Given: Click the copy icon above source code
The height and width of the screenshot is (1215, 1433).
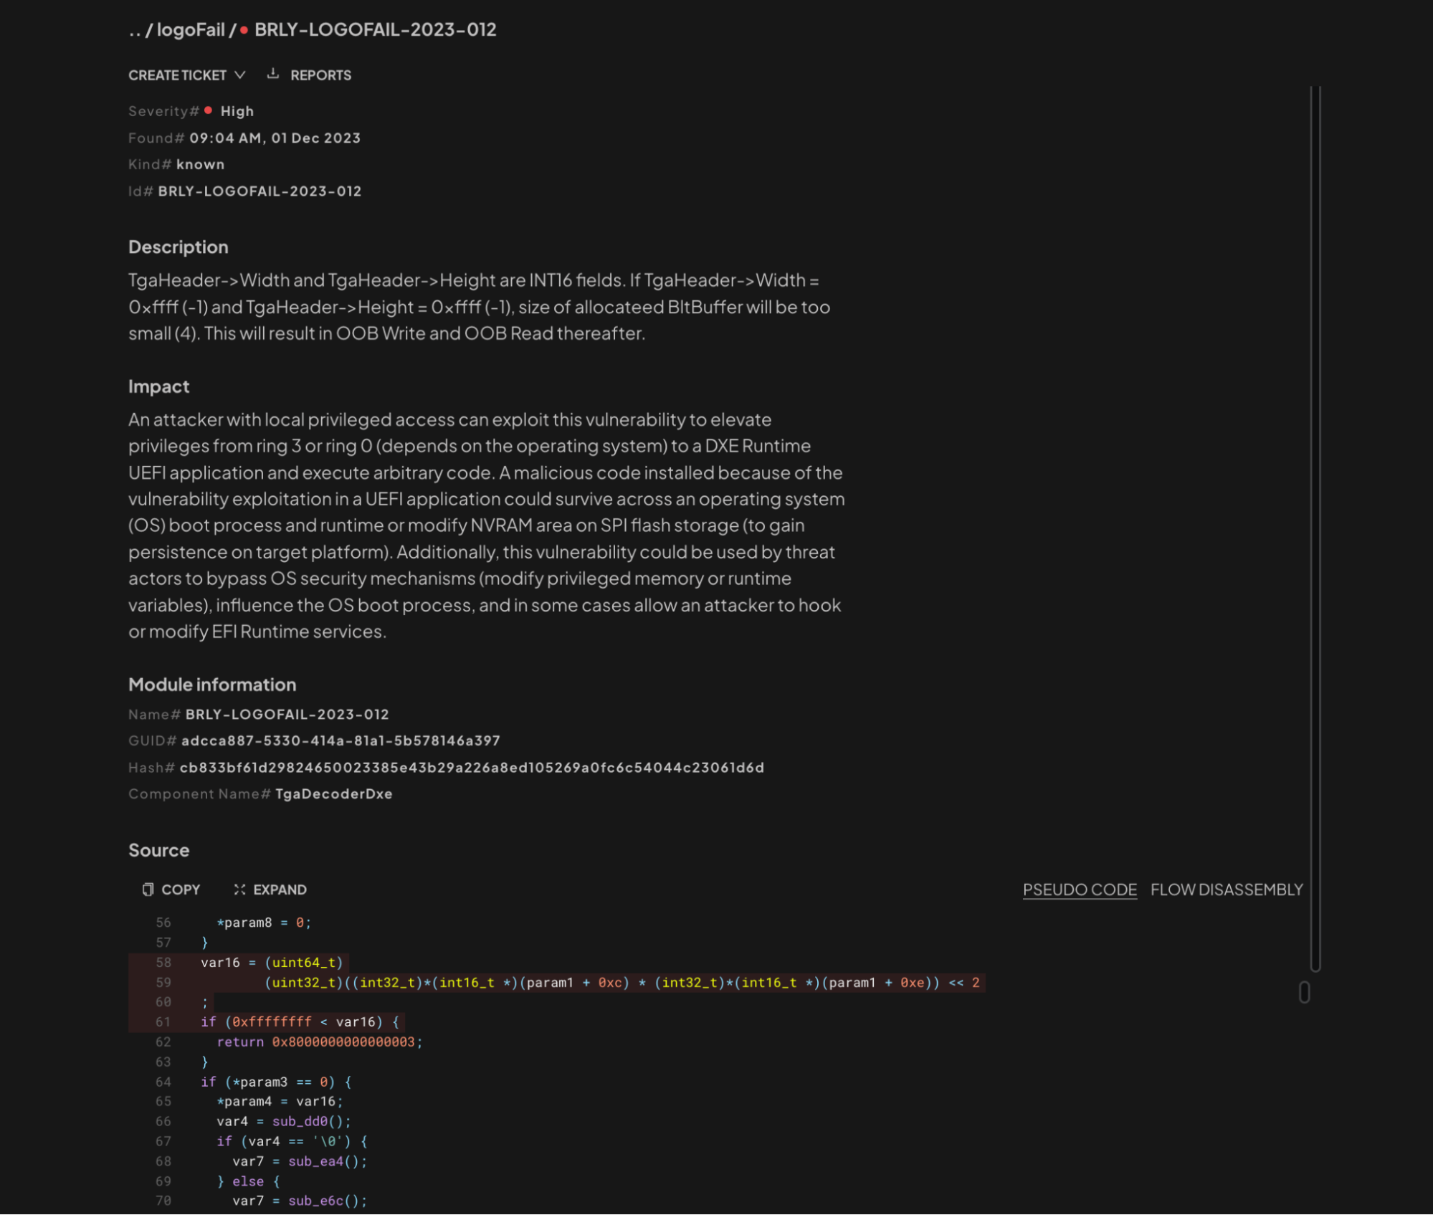Looking at the screenshot, I should click(148, 890).
